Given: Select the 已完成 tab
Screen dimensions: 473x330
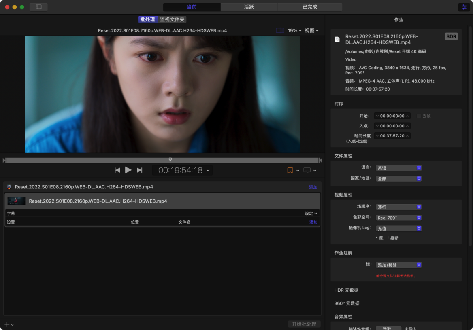Looking at the screenshot, I should (310, 7).
